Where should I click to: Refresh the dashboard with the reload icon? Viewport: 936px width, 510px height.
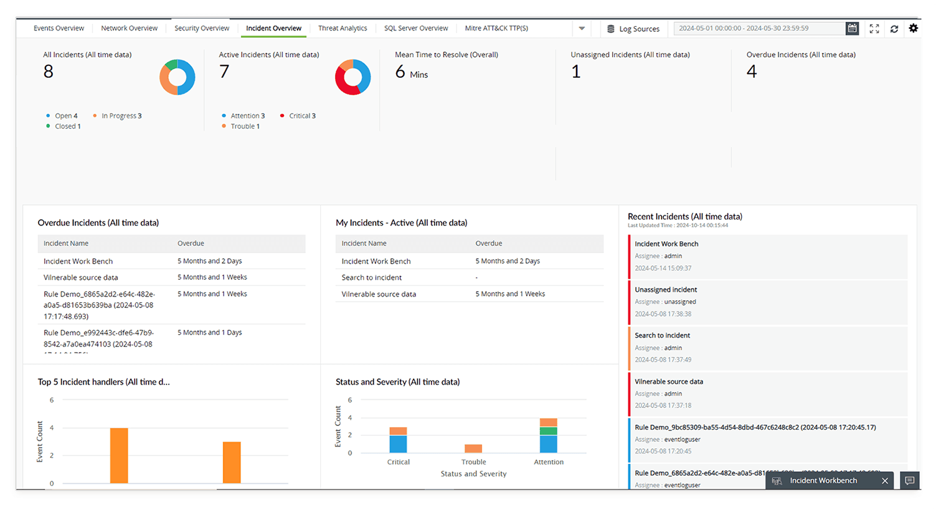click(894, 29)
